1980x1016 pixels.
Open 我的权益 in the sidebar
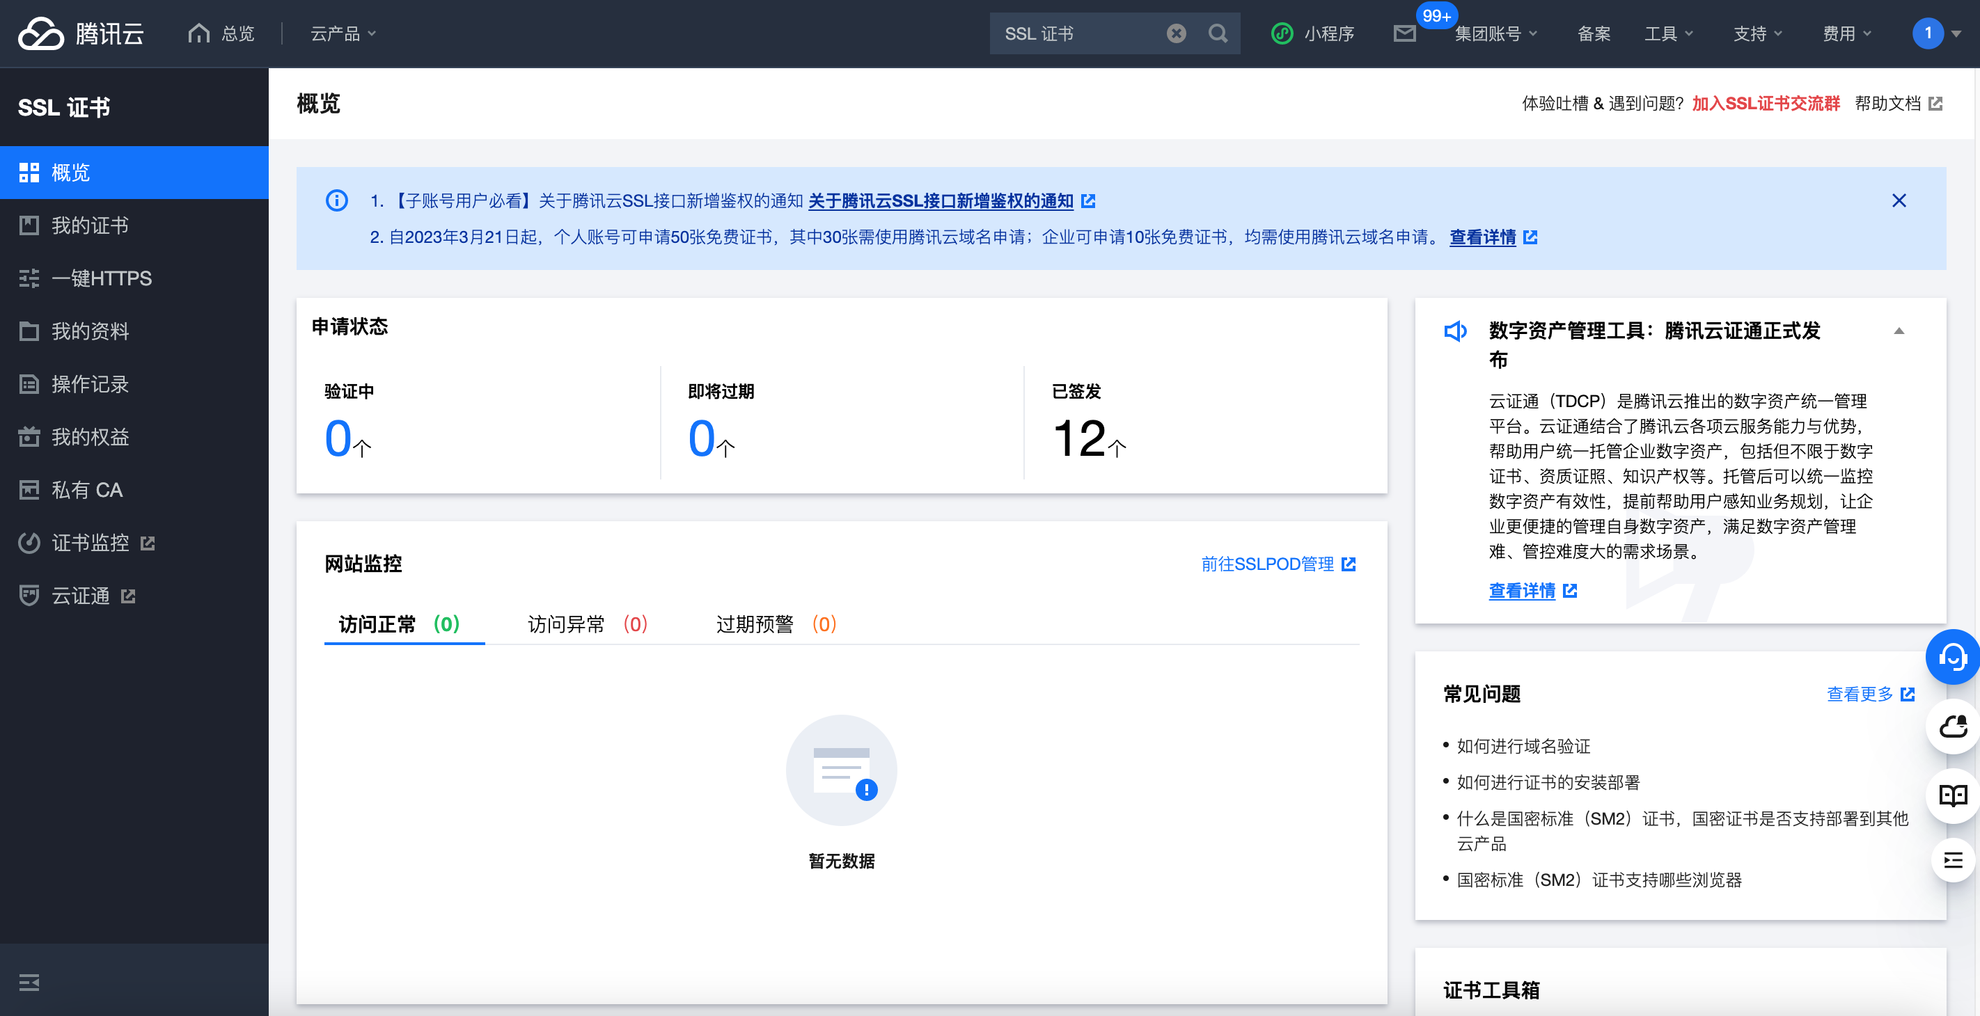point(134,436)
